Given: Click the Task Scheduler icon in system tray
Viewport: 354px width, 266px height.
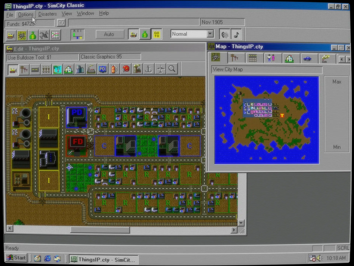Looking at the screenshot, I should (x=312, y=258).
